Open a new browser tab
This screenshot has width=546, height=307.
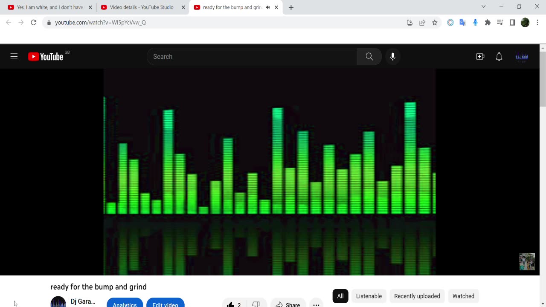coord(291,7)
